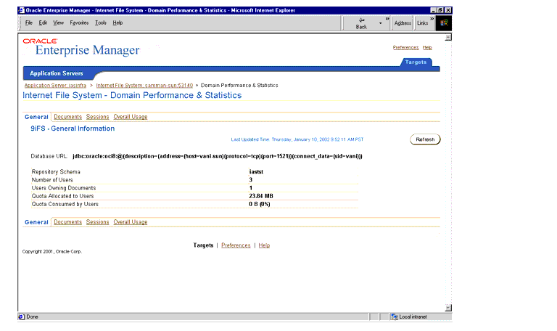Minimize the Internet Explorer window
Screen dimensions: 557x331
(433, 10)
